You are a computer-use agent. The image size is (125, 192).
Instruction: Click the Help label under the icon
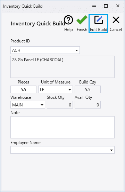68,30
